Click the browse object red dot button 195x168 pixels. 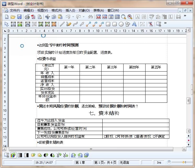[188, 140]
